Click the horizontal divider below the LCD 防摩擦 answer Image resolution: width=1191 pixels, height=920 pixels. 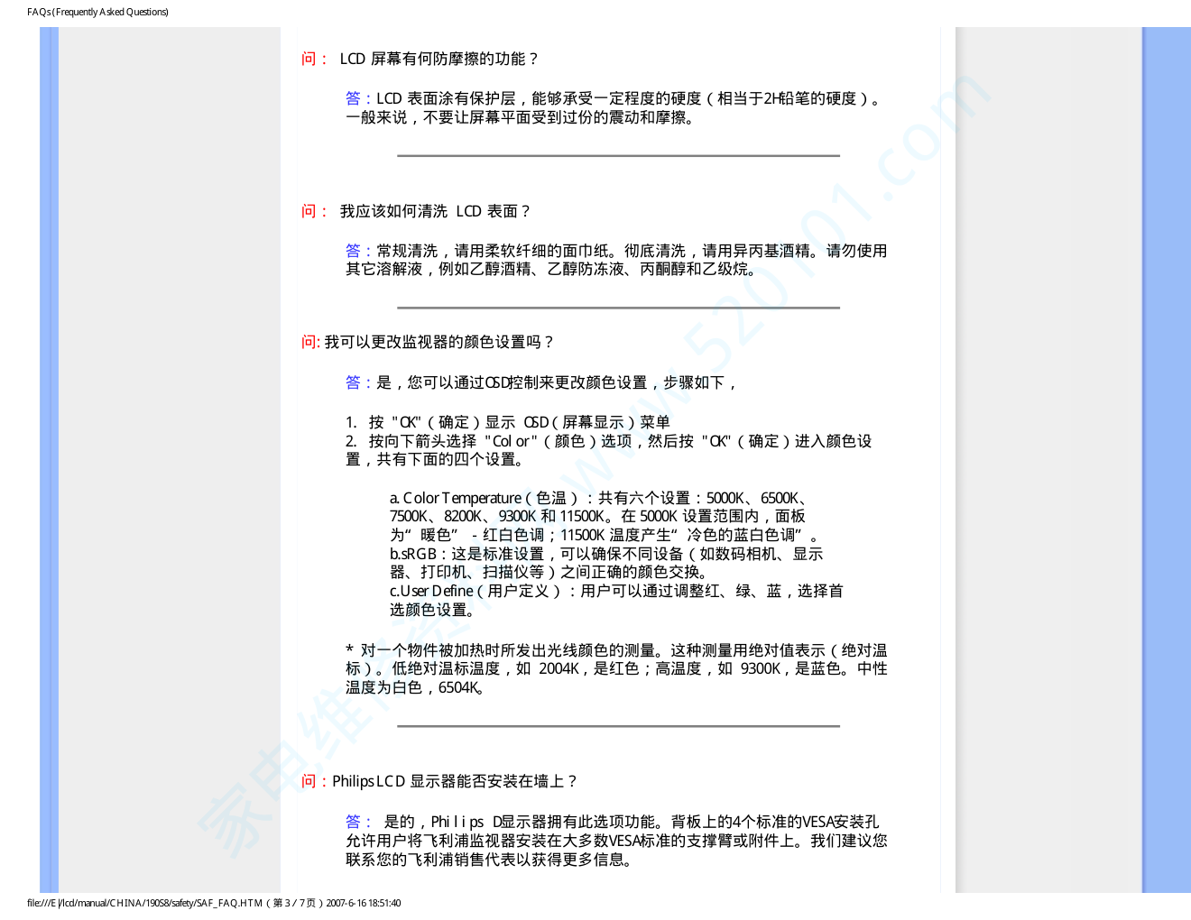pos(618,156)
